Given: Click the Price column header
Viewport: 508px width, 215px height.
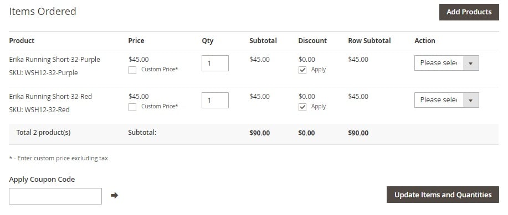Looking at the screenshot, I should point(136,41).
